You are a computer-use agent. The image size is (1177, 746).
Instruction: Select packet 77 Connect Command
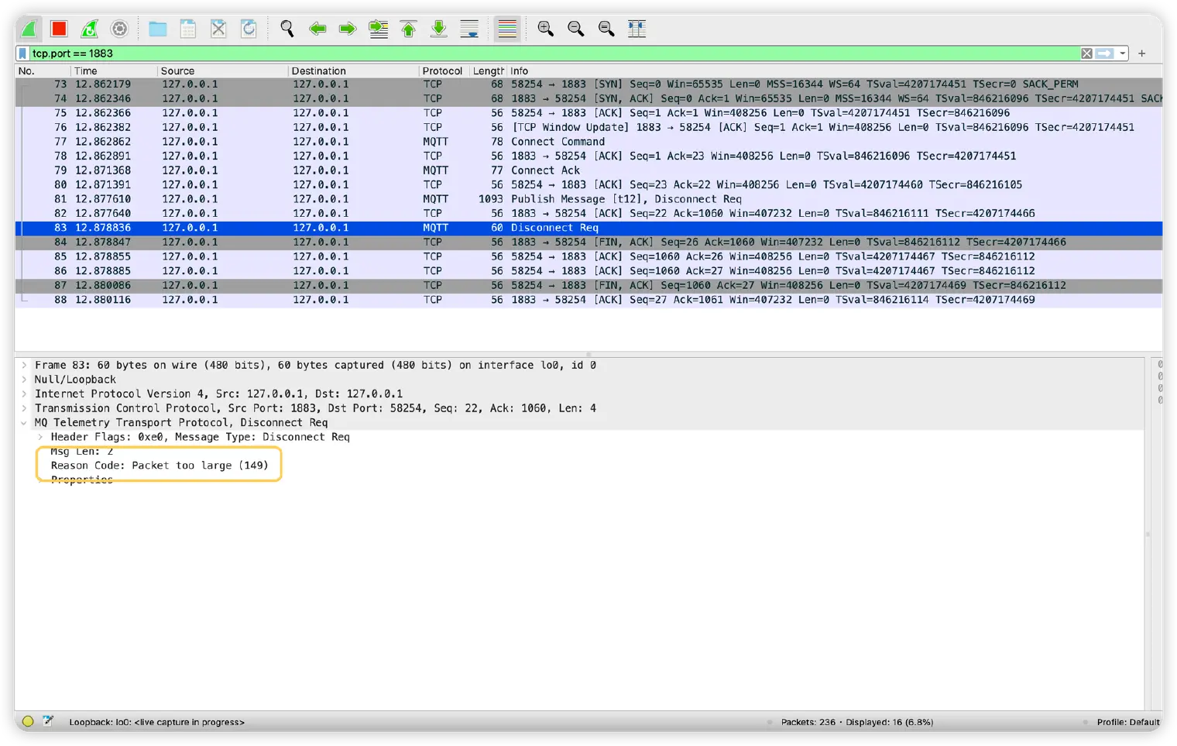[x=588, y=142]
